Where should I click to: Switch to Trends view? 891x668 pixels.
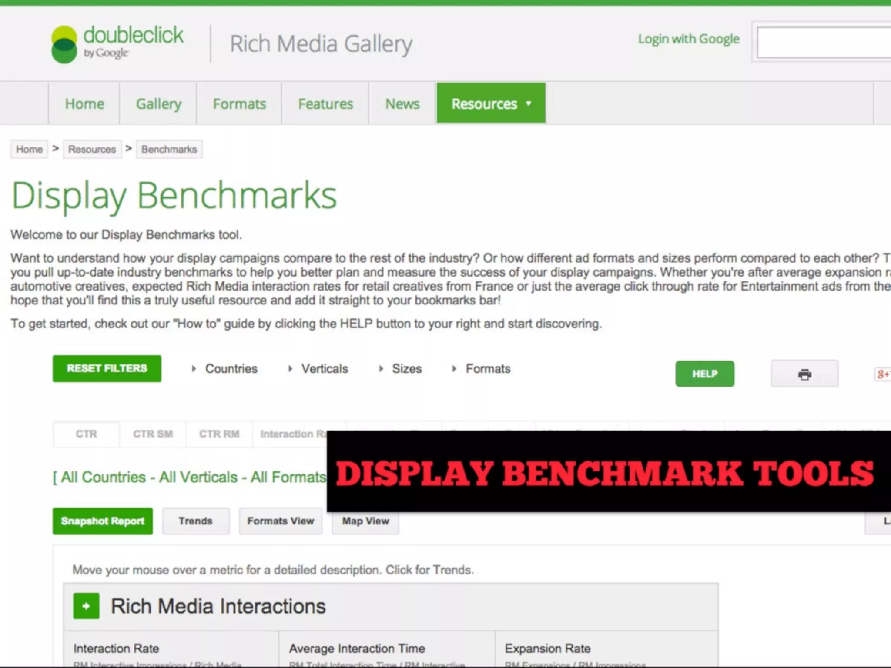tap(195, 521)
